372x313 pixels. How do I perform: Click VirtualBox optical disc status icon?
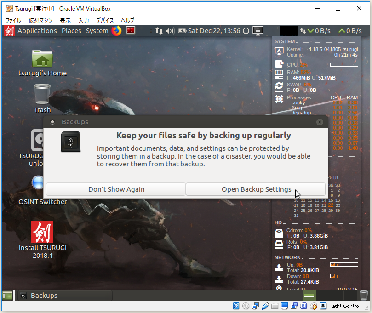coord(246,306)
